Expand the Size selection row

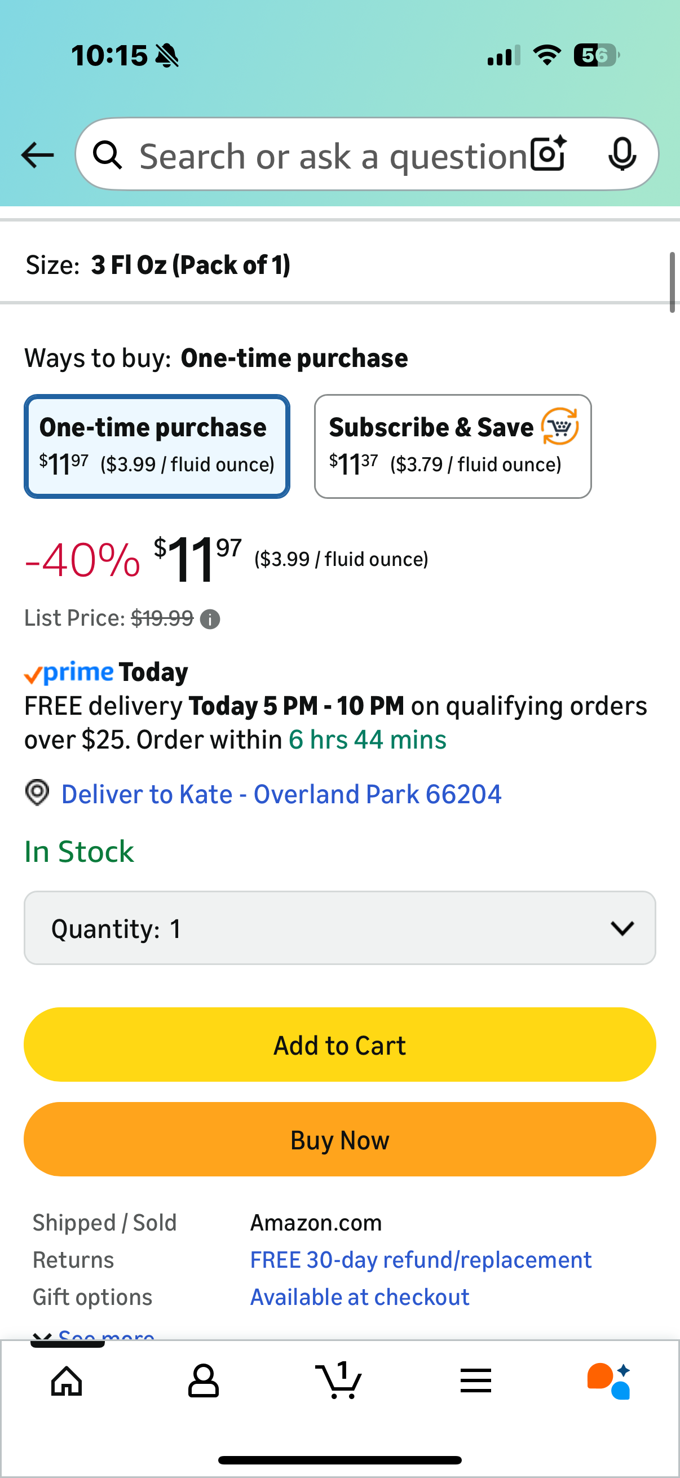coord(339,265)
